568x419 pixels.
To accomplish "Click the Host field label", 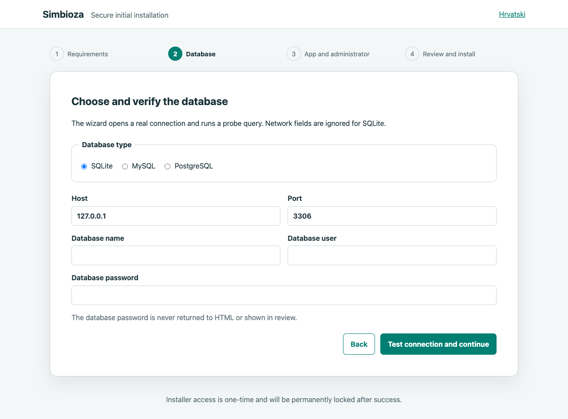I will click(79, 198).
